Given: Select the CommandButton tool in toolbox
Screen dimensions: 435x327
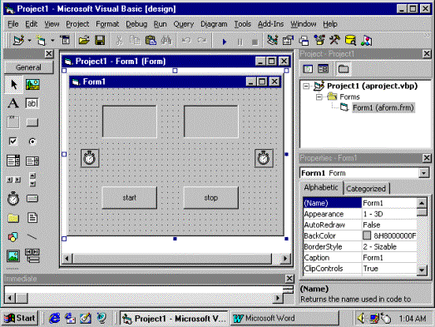Looking at the screenshot, I should coord(32,122).
